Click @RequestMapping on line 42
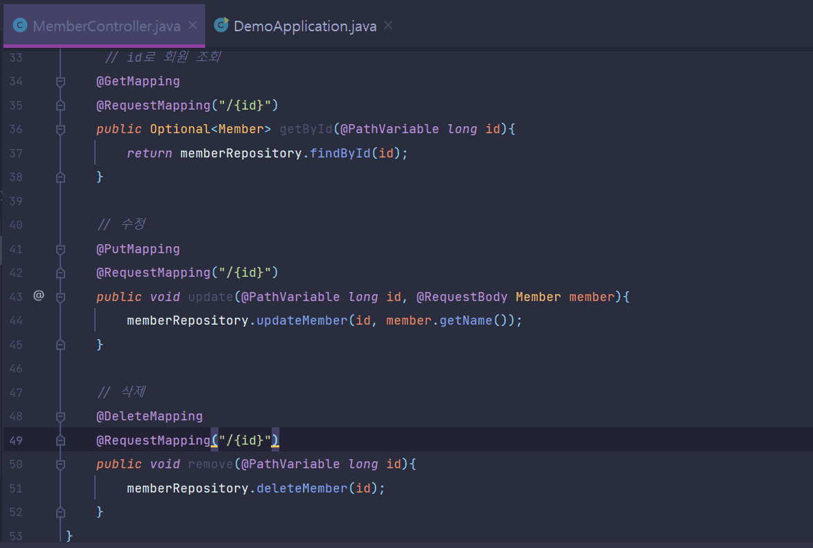Viewport: 813px width, 548px height. click(x=153, y=273)
